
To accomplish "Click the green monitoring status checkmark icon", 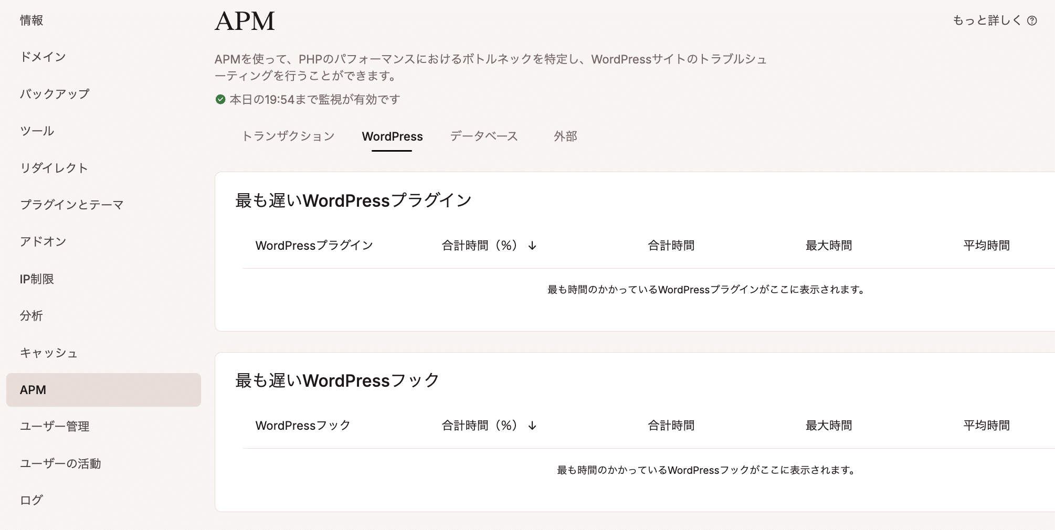I will tap(220, 99).
